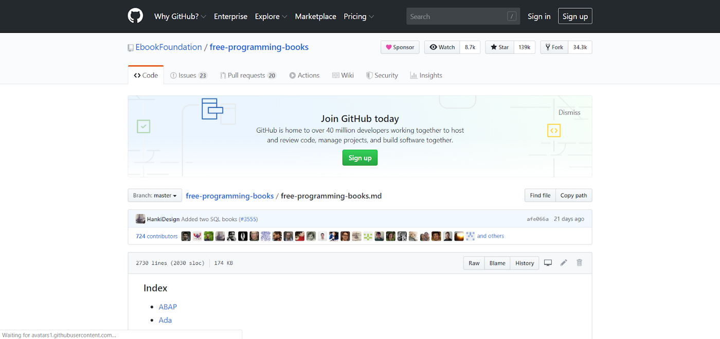
Task: Open the desktop display icon
Action: 548,263
